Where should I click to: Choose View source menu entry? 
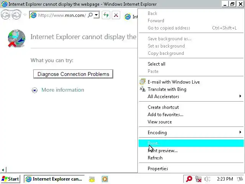coord(191,122)
